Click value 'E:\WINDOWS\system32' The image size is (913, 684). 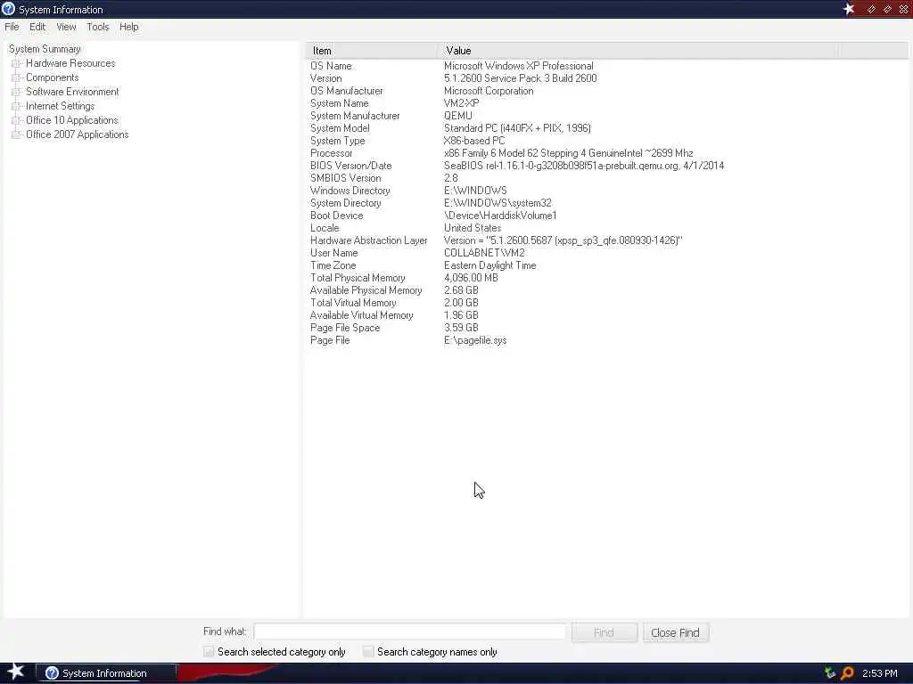coord(498,203)
